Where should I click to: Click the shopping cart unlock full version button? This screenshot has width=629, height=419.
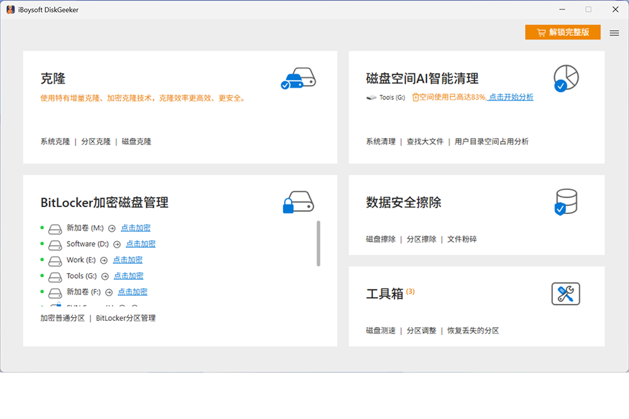pos(562,32)
